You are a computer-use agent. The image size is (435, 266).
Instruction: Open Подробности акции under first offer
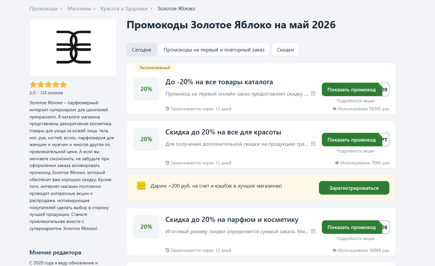(355, 101)
